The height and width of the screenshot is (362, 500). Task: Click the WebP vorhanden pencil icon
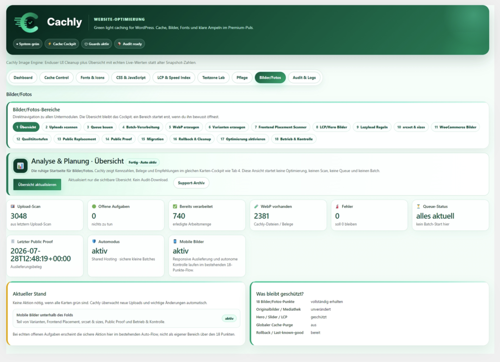(x=256, y=206)
